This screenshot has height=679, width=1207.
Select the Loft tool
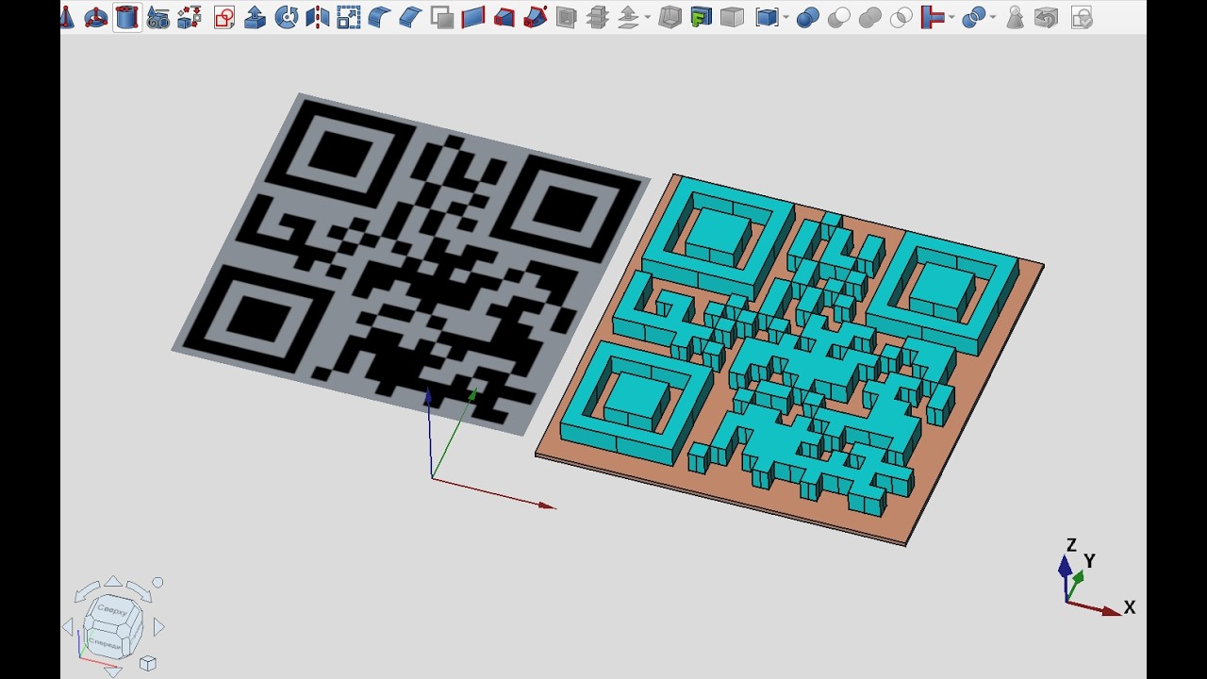pyautogui.click(x=504, y=17)
